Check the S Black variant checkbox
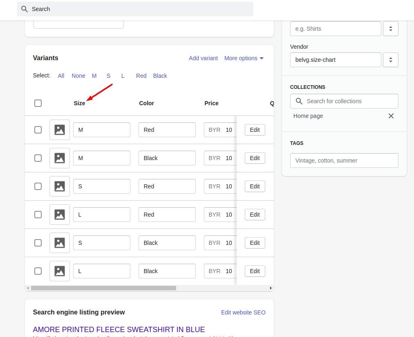This screenshot has width=414, height=337. [38, 243]
